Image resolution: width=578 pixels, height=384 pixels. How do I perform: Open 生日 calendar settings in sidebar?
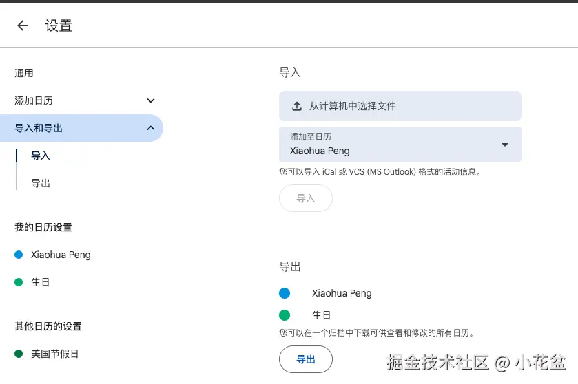pyautogui.click(x=41, y=282)
